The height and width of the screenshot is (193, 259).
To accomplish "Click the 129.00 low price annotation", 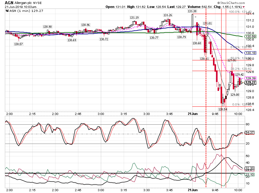I will click(x=235, y=95).
